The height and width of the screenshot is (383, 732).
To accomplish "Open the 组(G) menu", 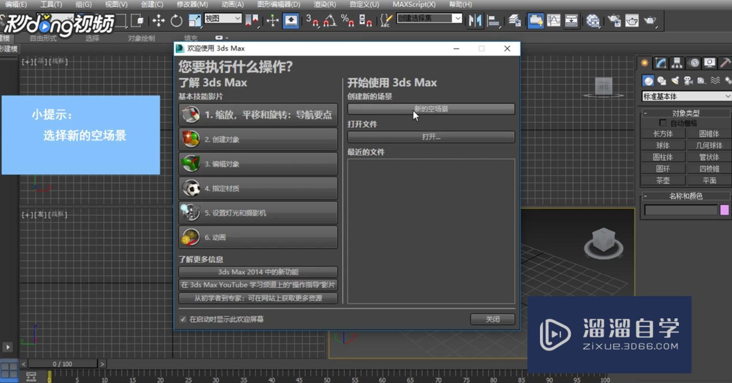I will point(83,4).
